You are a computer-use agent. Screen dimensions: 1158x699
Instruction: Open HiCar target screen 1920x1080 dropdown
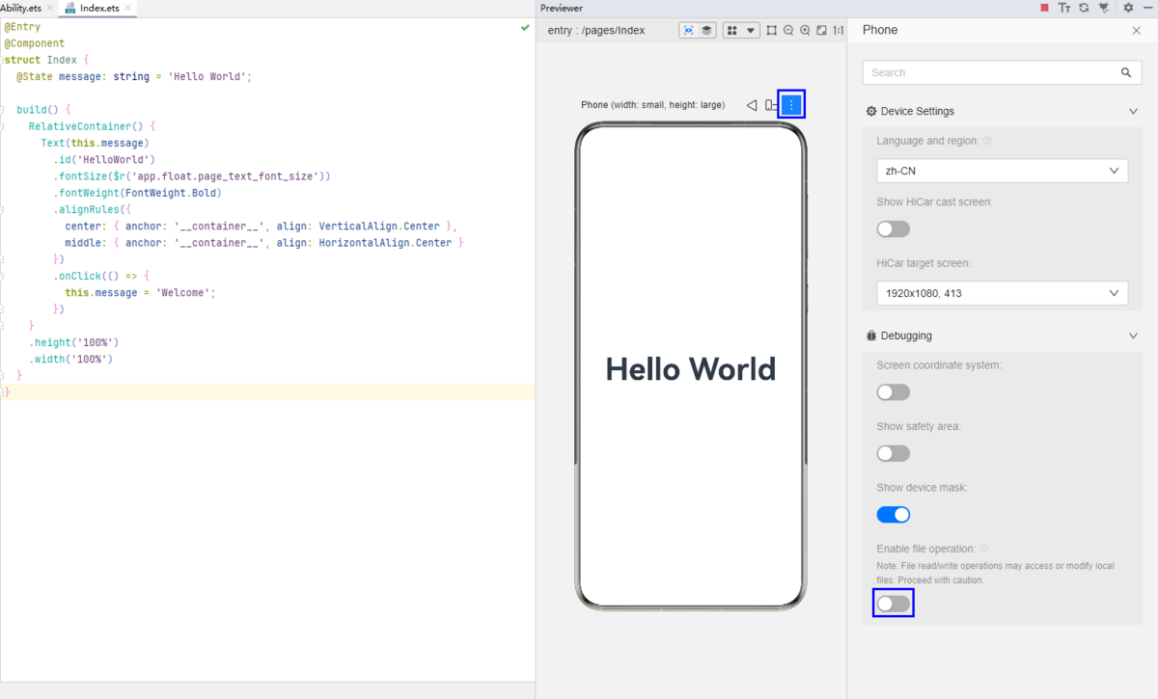pyautogui.click(x=1002, y=293)
